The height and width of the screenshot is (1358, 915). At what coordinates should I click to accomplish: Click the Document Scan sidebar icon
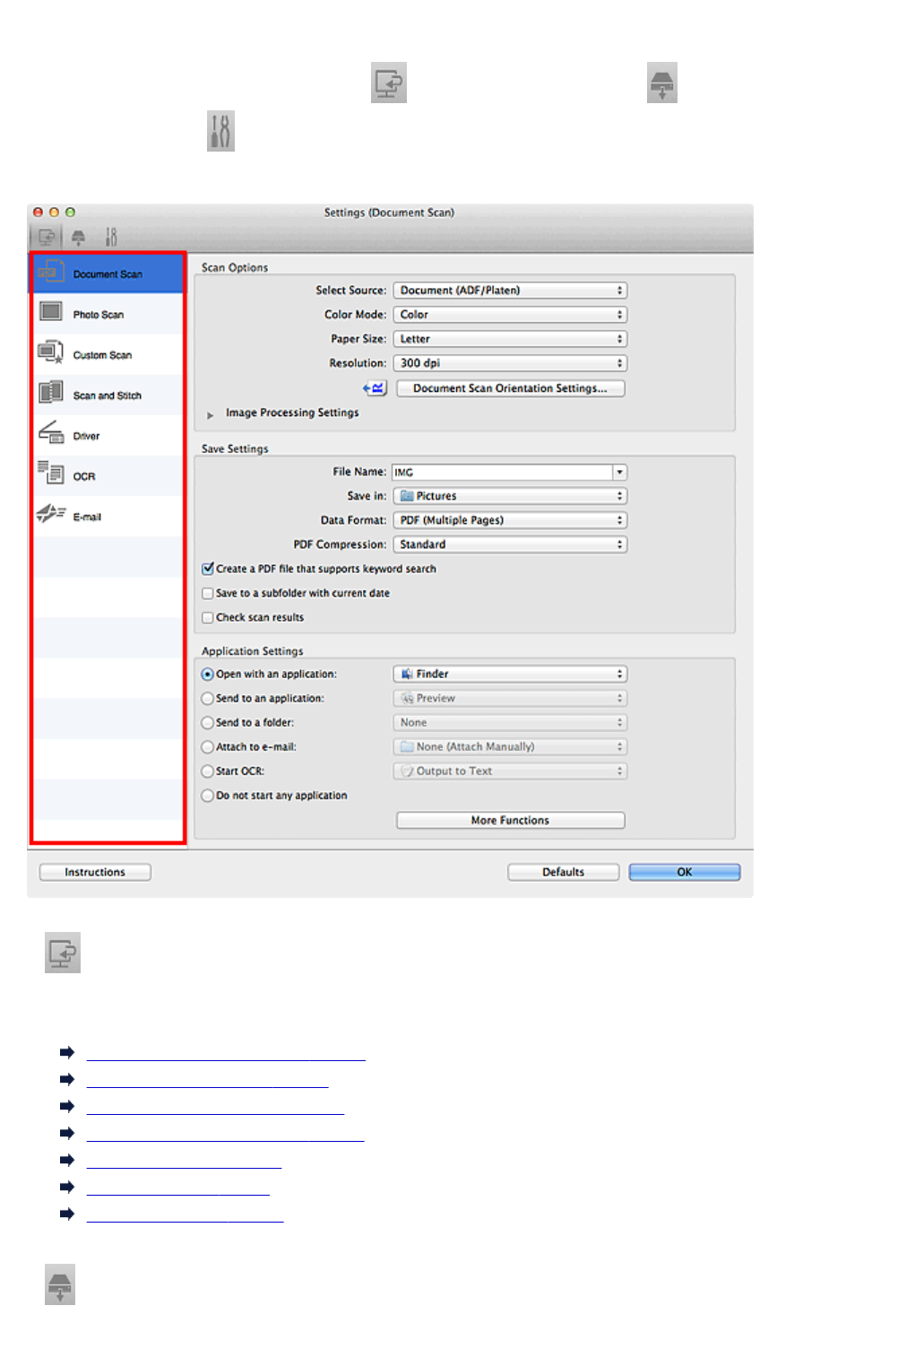(50, 271)
